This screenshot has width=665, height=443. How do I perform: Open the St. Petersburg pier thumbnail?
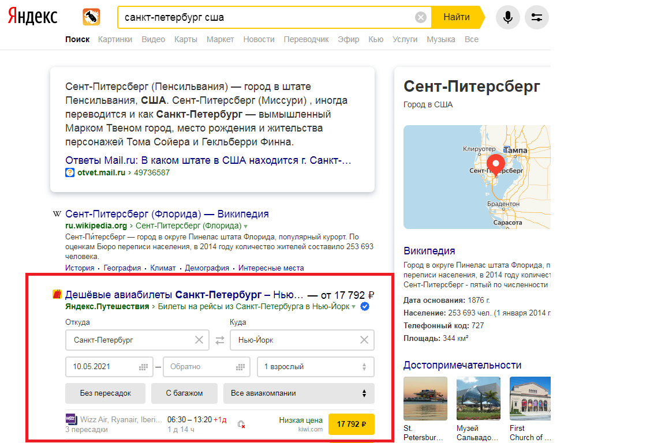(425, 399)
